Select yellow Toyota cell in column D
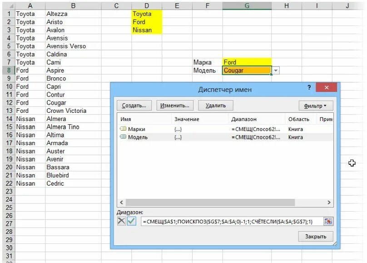This screenshot has width=367, height=263. pyautogui.click(x=147, y=14)
